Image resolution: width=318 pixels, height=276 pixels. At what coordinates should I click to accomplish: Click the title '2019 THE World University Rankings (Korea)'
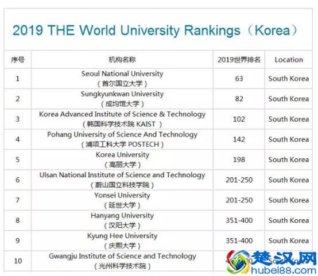(155, 30)
